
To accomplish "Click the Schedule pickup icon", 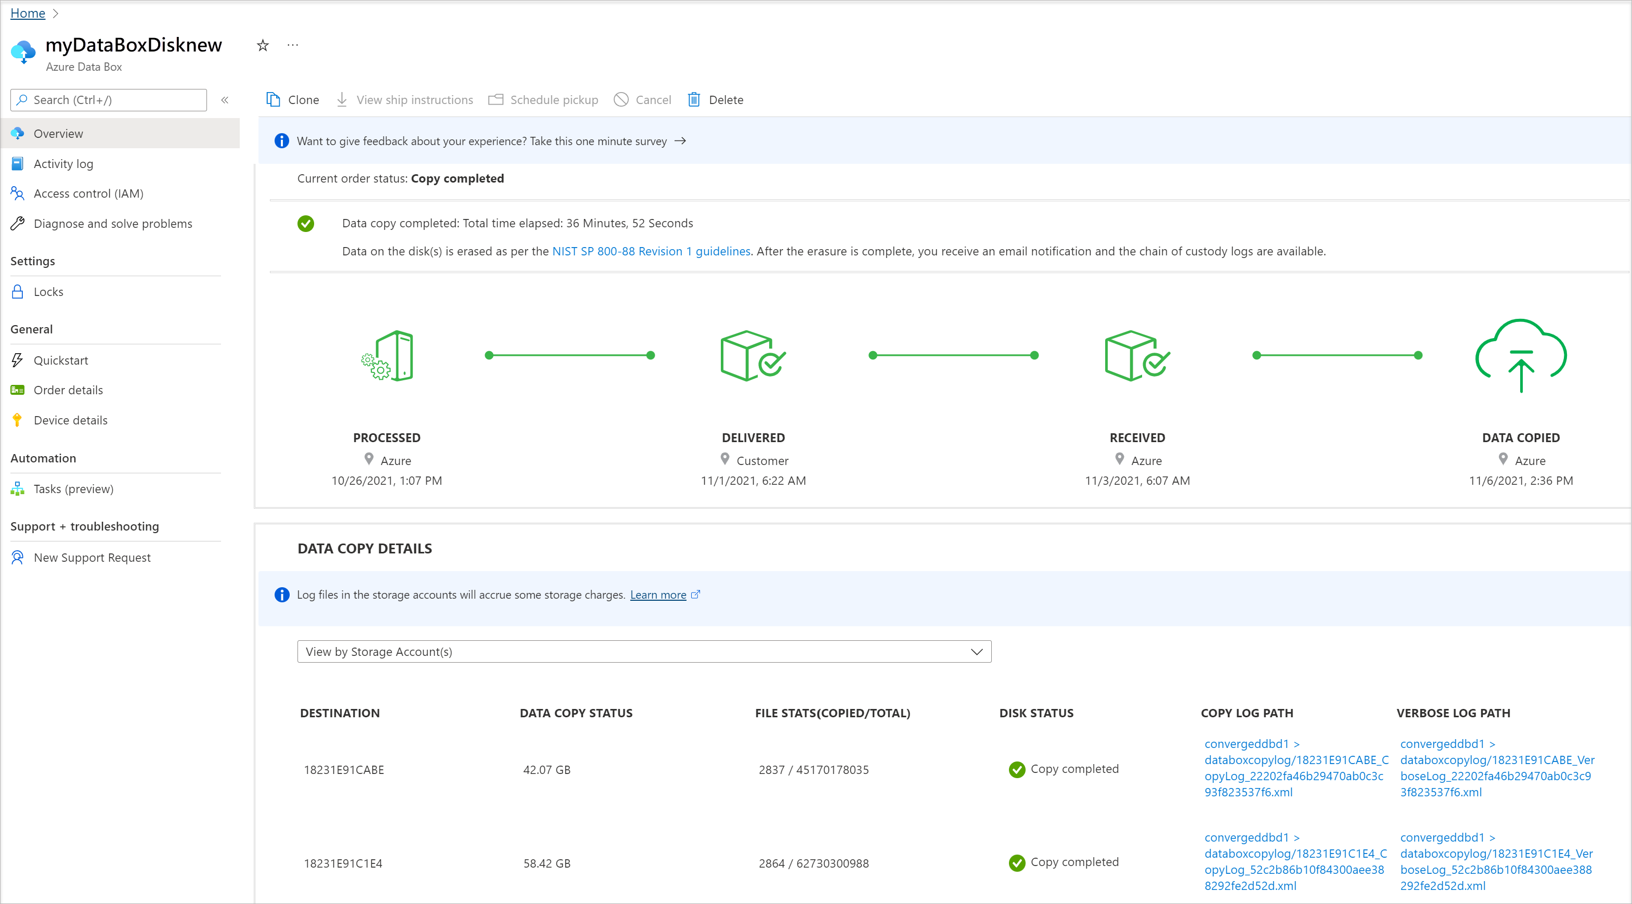I will point(494,99).
